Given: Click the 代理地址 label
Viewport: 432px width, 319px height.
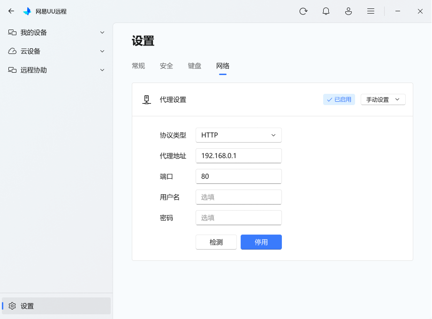Looking at the screenshot, I should [173, 156].
